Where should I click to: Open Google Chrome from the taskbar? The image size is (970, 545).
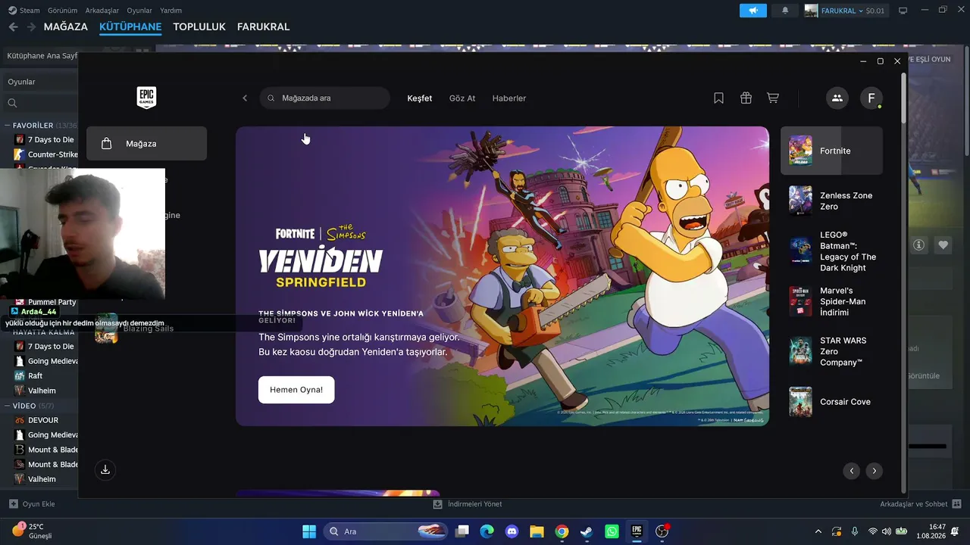pyautogui.click(x=562, y=531)
